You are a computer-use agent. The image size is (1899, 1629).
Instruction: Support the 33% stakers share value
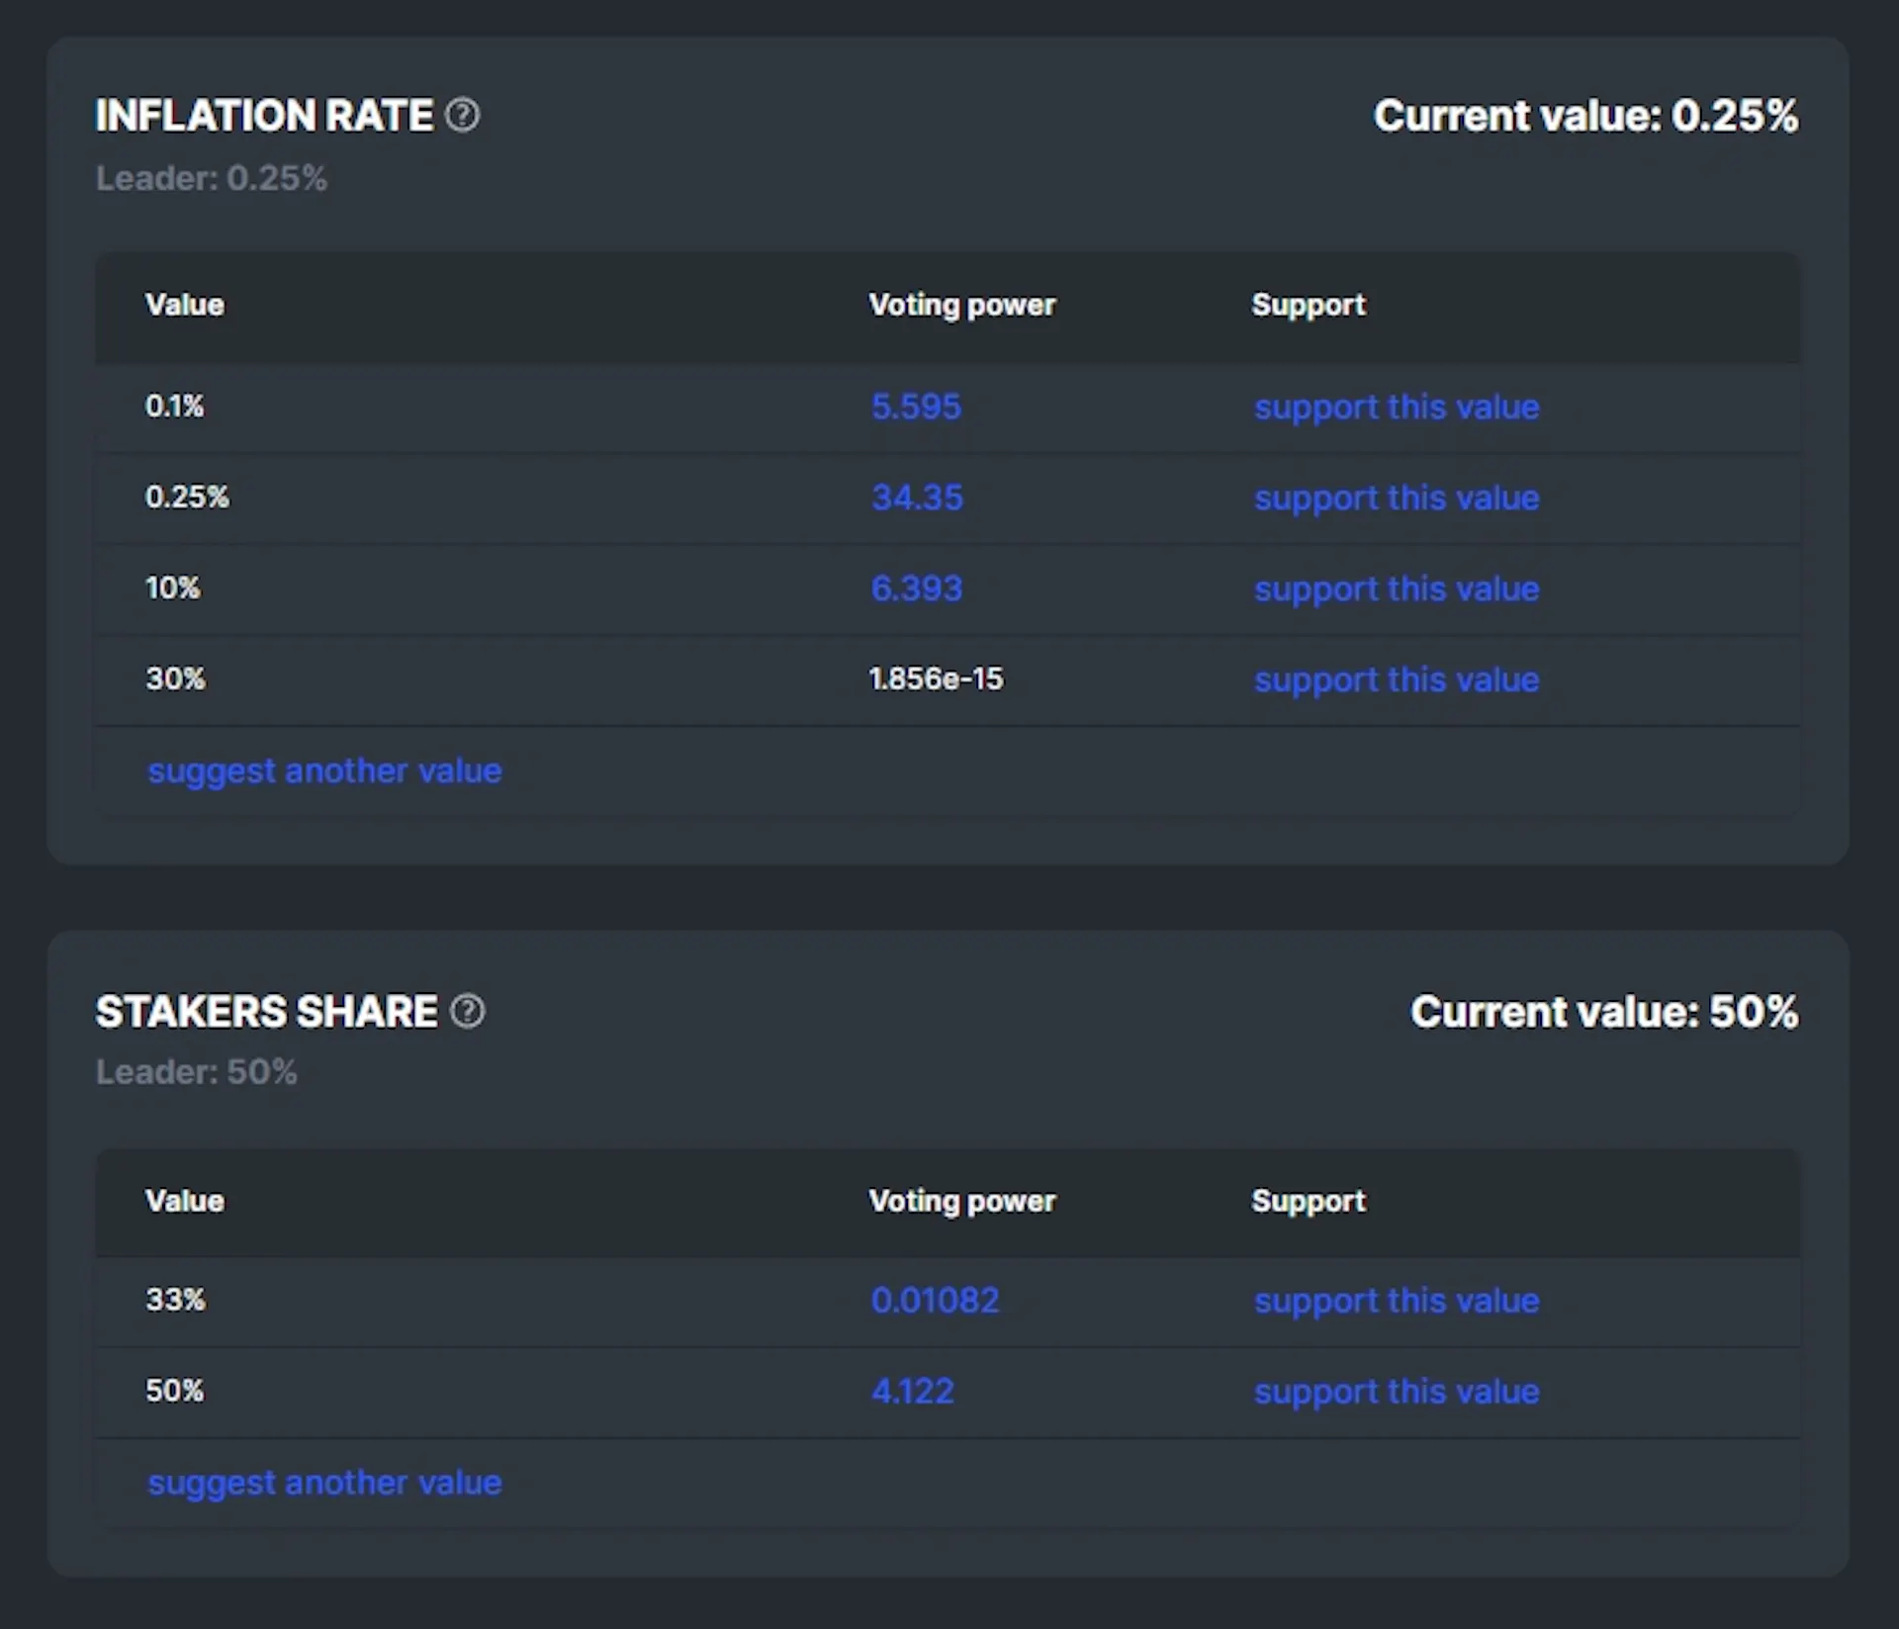1397,1302
